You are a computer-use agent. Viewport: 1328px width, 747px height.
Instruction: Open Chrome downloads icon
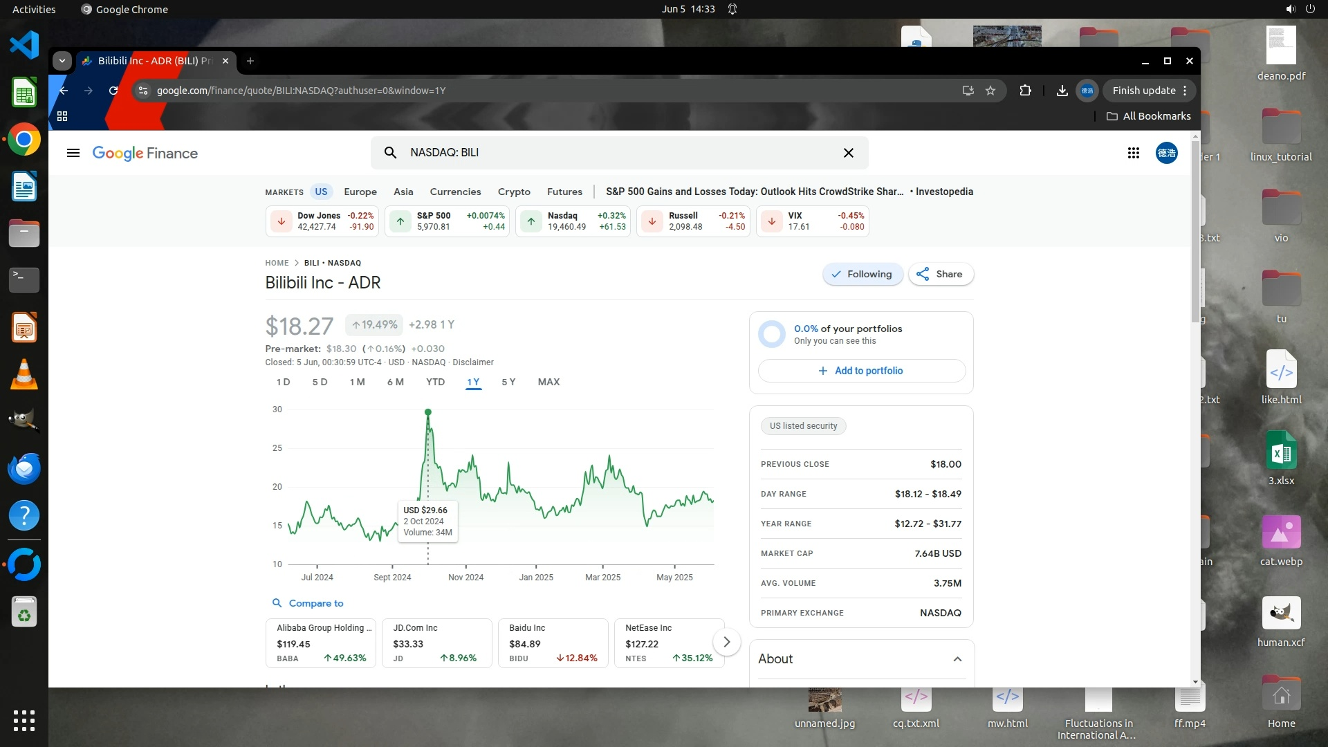pyautogui.click(x=1062, y=91)
